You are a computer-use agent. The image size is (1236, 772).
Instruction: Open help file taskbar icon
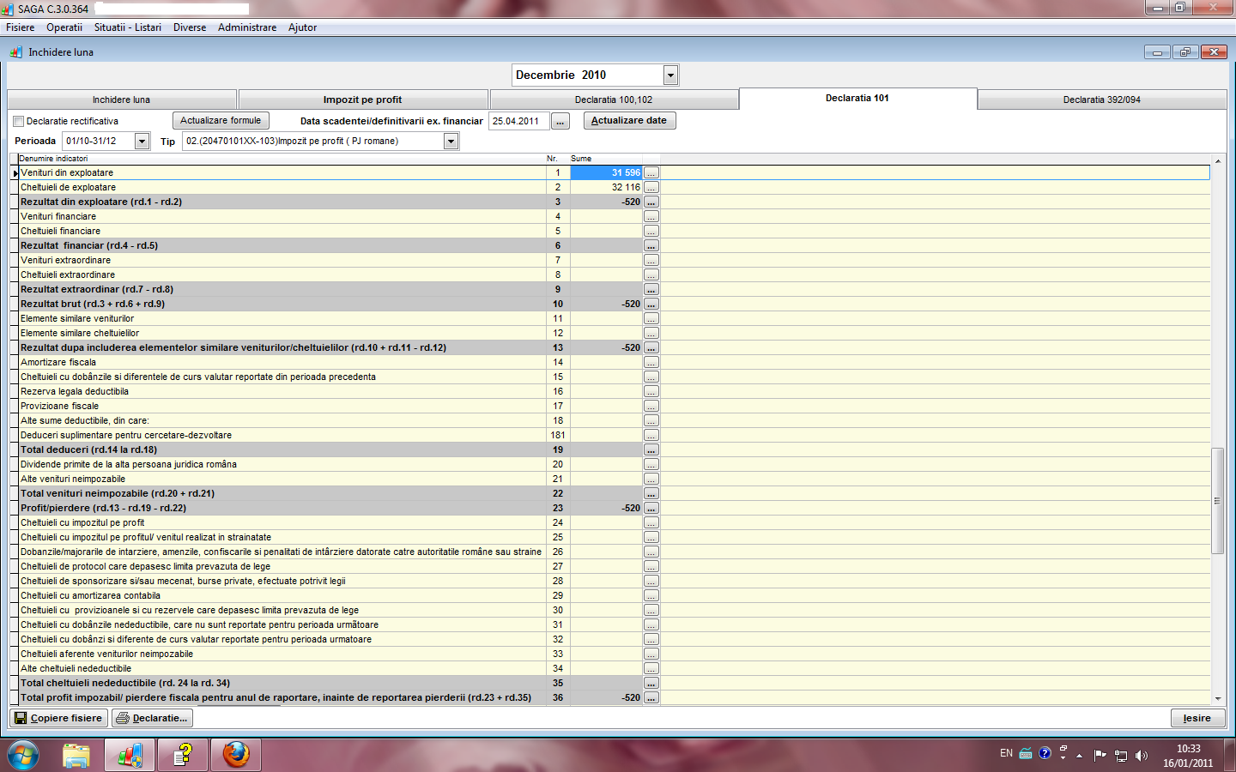pyautogui.click(x=183, y=756)
